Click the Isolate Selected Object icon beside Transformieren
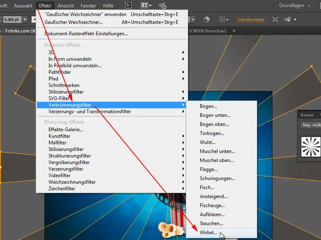Screen dimensions: 321x240 pyautogui.click(x=274, y=19)
